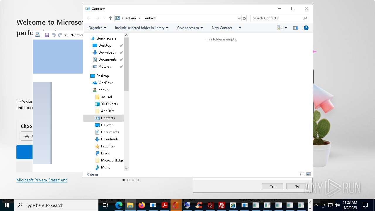The height and width of the screenshot is (211, 375).
Task: Open the MicrosoftEdge folder in tree
Action: coord(112,160)
